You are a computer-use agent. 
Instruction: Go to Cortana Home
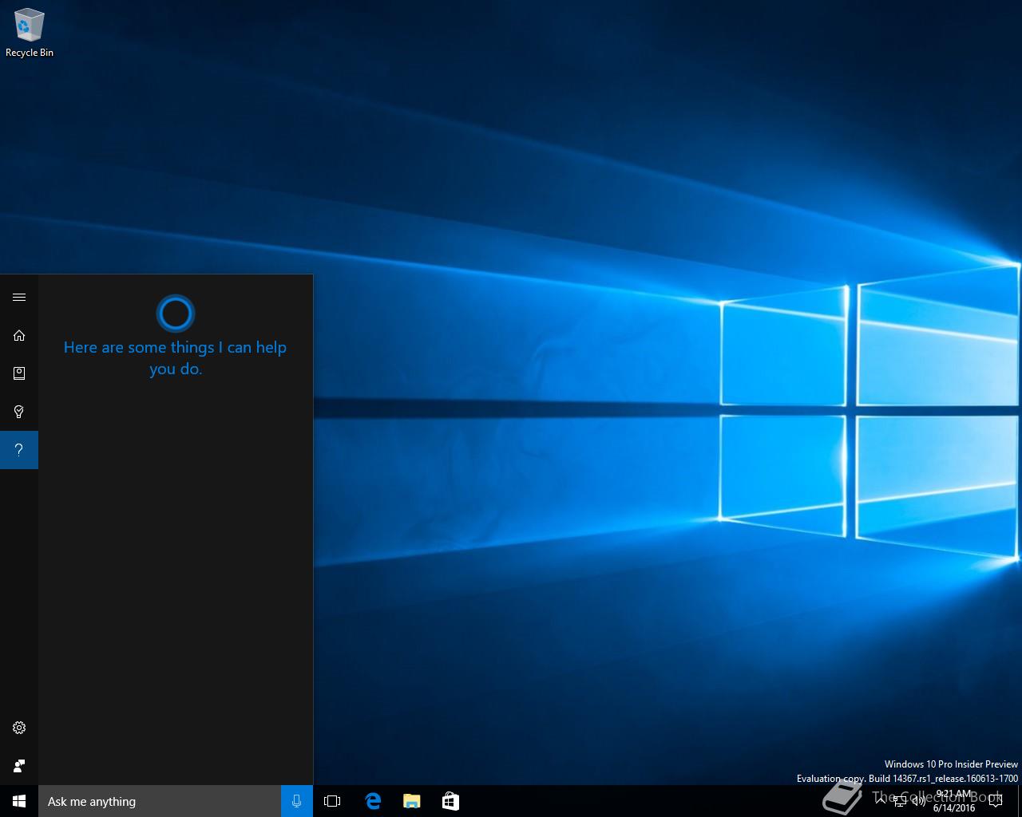pos(19,335)
